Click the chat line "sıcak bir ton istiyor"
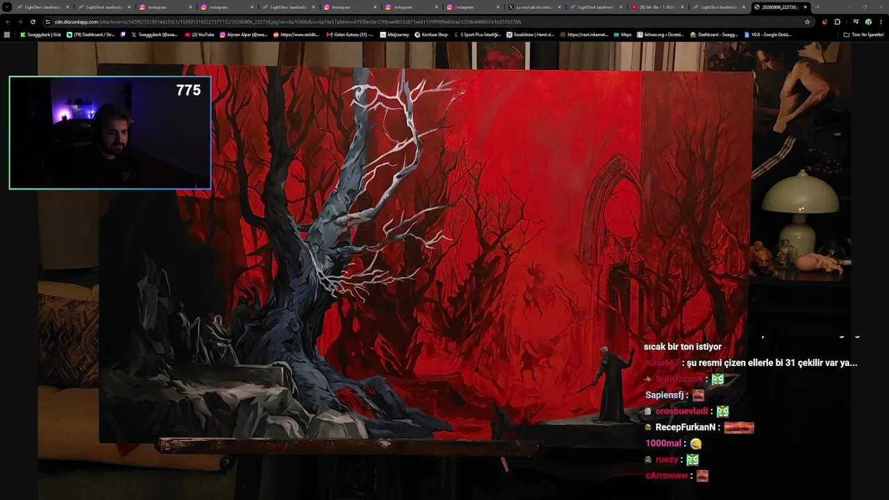Screen dimensions: 889x500 pos(683,347)
